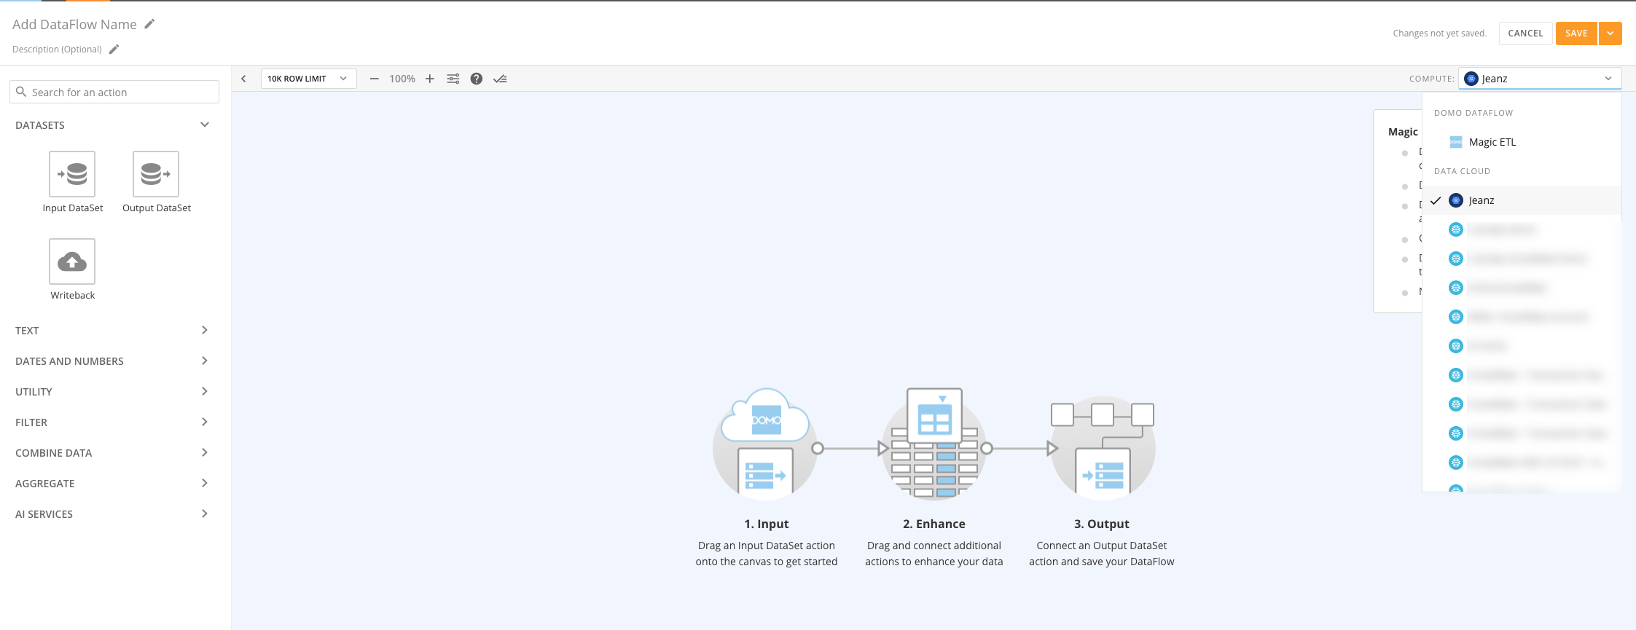Click the '3. Output' heading

click(x=1102, y=524)
